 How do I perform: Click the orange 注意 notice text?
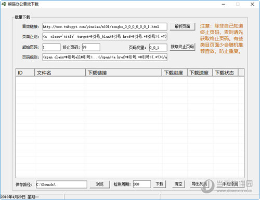222,39
